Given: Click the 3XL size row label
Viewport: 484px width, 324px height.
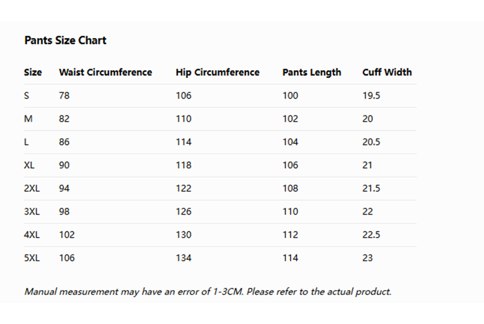Looking at the screenshot, I should point(32,212).
